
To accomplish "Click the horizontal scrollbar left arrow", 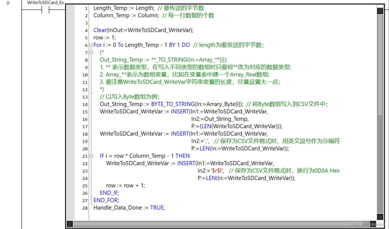I will (70, 224).
